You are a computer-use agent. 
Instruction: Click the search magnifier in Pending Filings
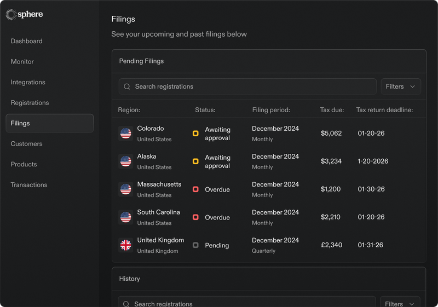coord(127,86)
